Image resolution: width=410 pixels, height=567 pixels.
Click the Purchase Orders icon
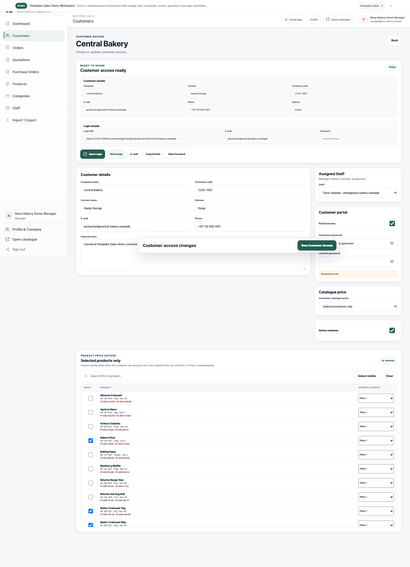coord(7,72)
